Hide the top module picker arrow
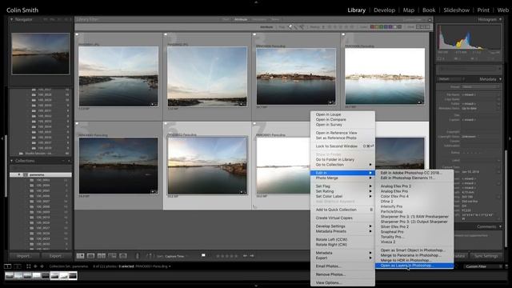Viewport: 512px width, 288px height. 256,2
